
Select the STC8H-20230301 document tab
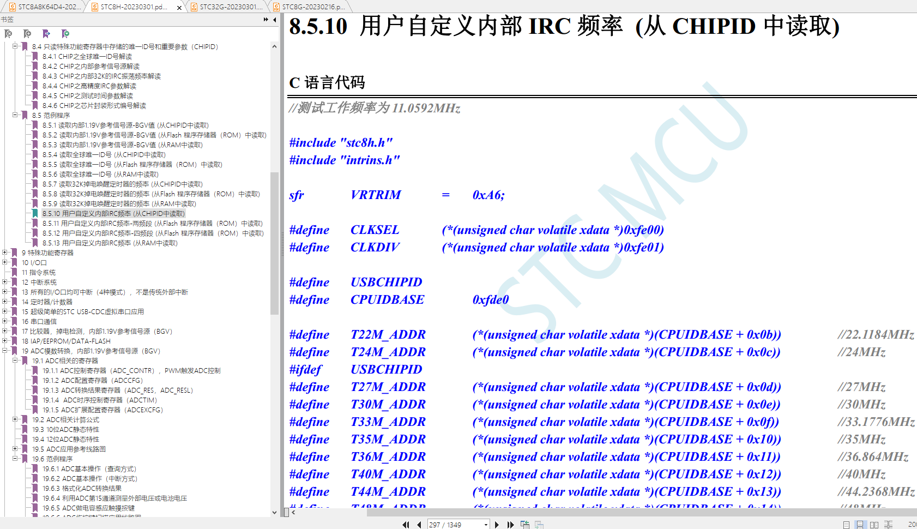pyautogui.click(x=135, y=7)
